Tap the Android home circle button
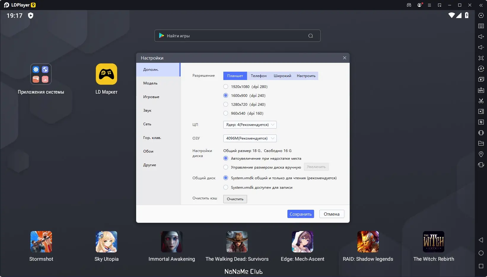Image resolution: width=487 pixels, height=277 pixels. (x=481, y=253)
